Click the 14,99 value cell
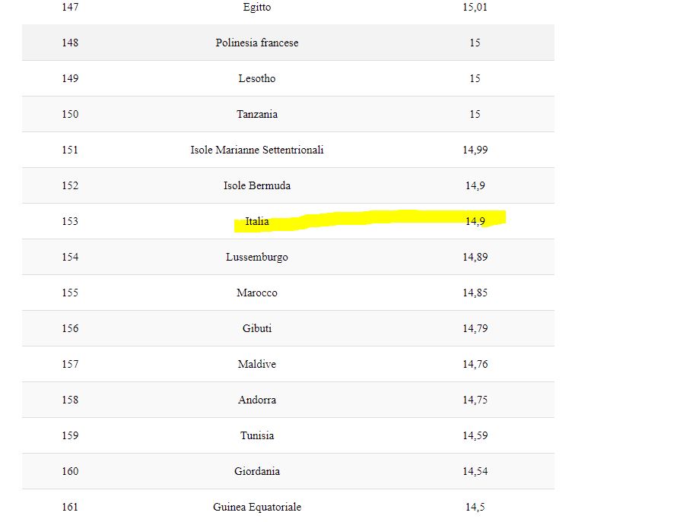Image resolution: width=680 pixels, height=522 pixels. click(x=475, y=150)
